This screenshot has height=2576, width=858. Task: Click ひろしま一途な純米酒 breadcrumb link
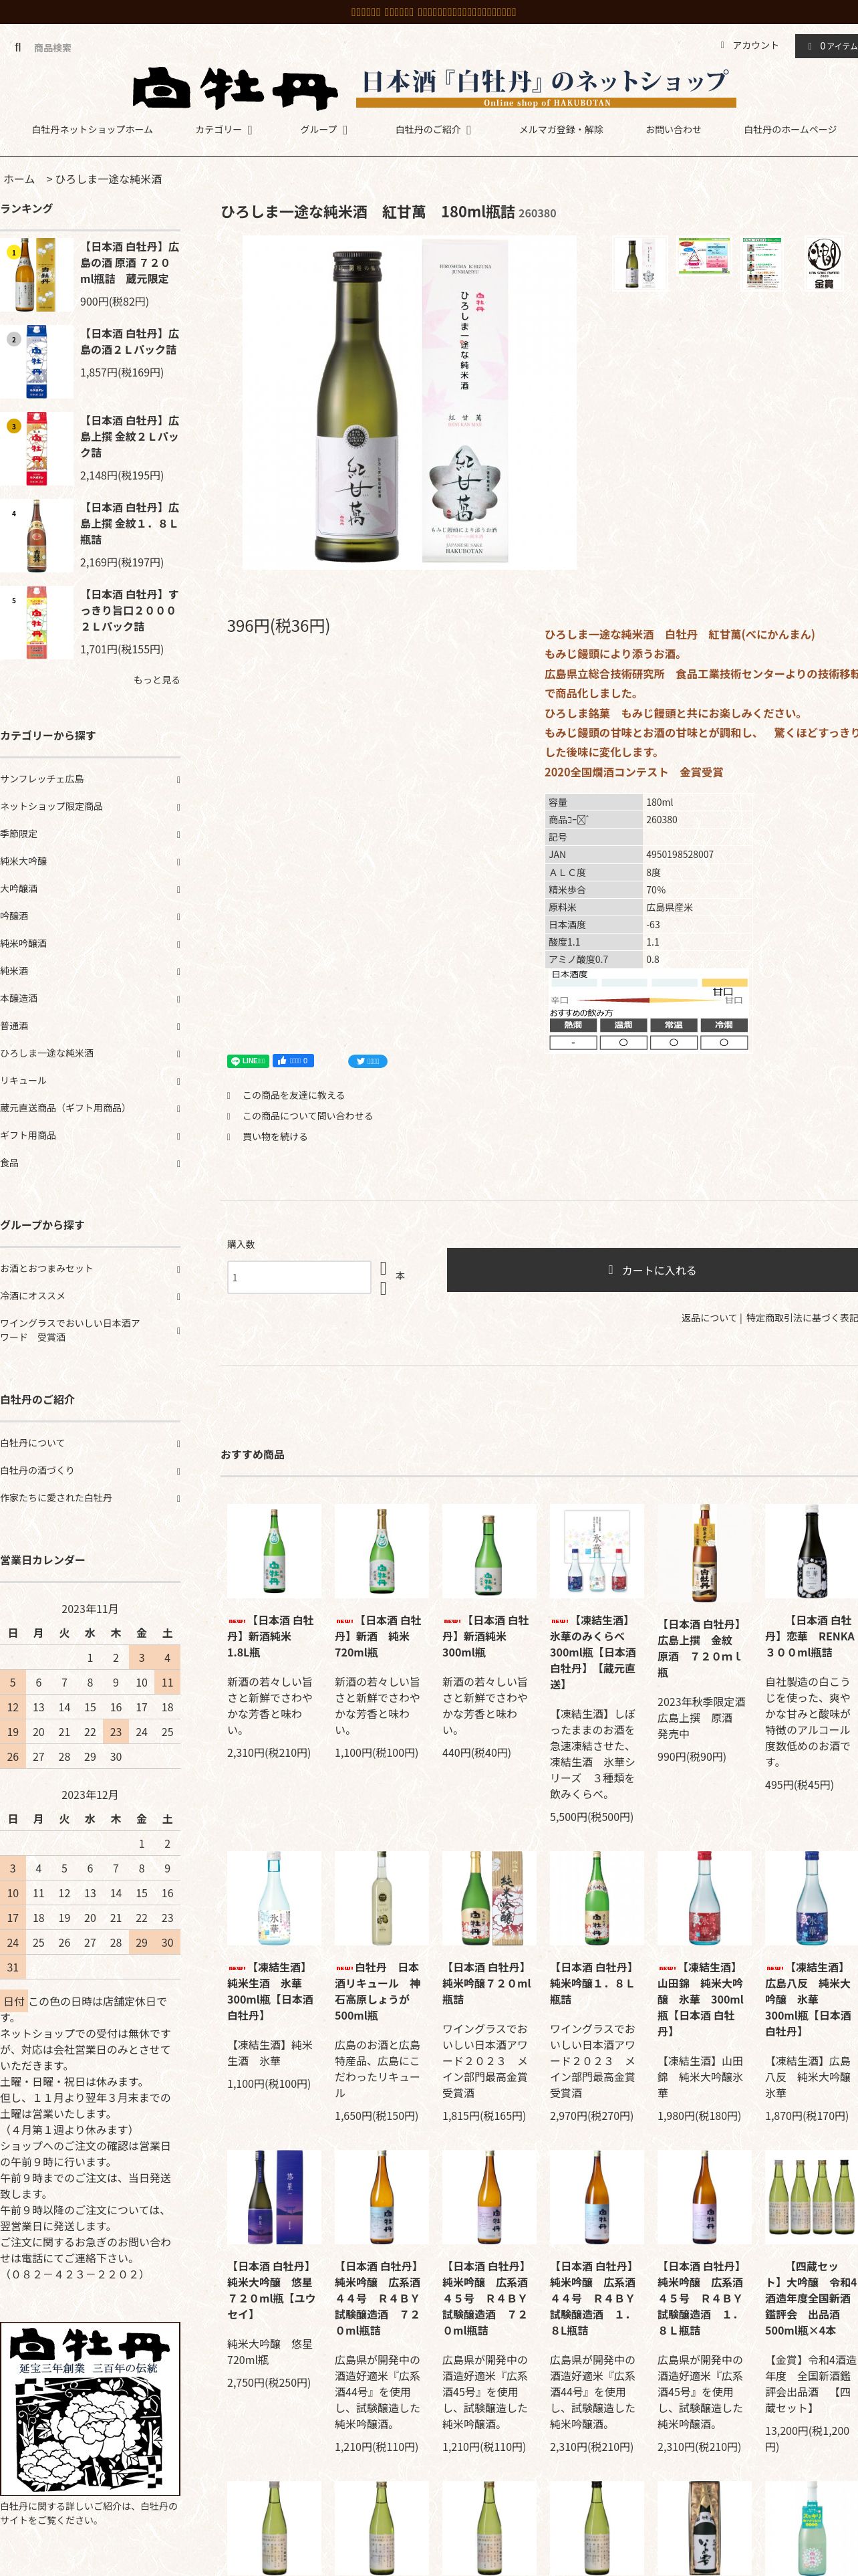pyautogui.click(x=108, y=179)
